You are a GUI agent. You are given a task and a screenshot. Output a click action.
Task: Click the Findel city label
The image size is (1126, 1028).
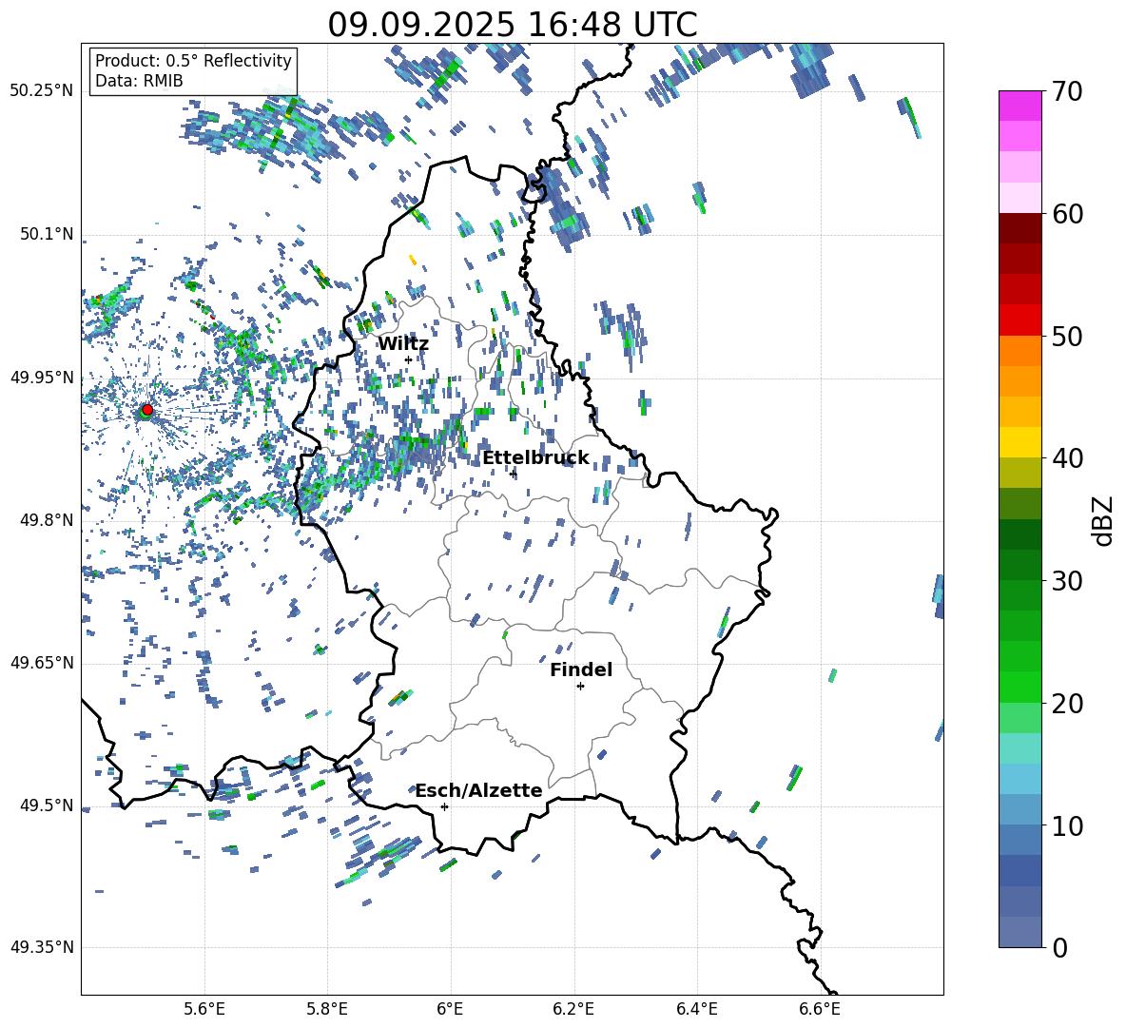click(581, 669)
